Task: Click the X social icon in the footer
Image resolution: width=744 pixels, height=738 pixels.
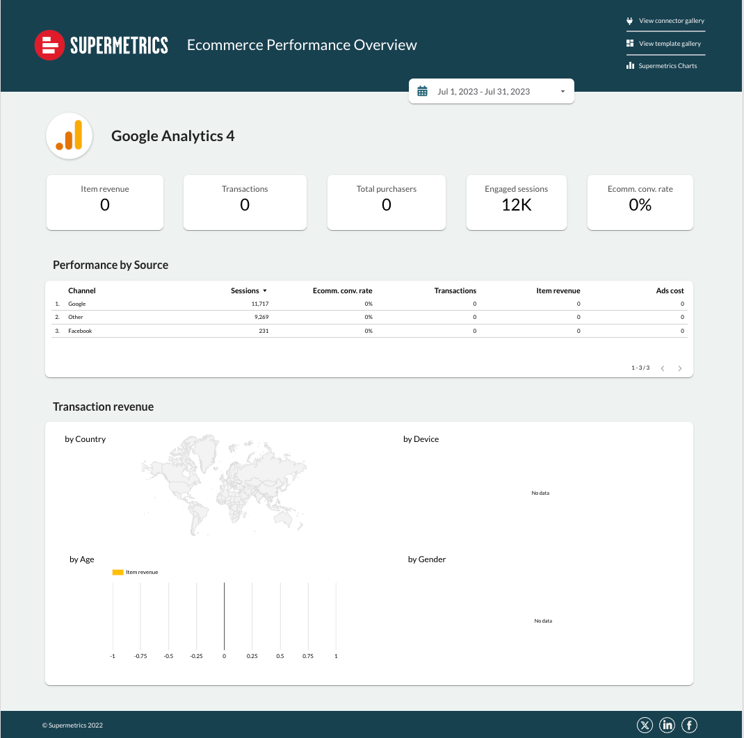Action: 645,725
